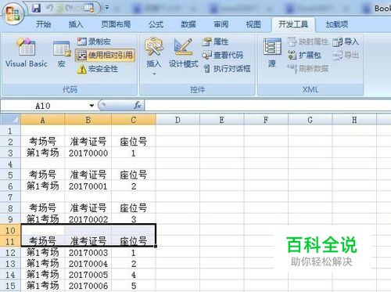Open the Visual Basic editor
The width and height of the screenshot is (391, 292).
point(27,52)
